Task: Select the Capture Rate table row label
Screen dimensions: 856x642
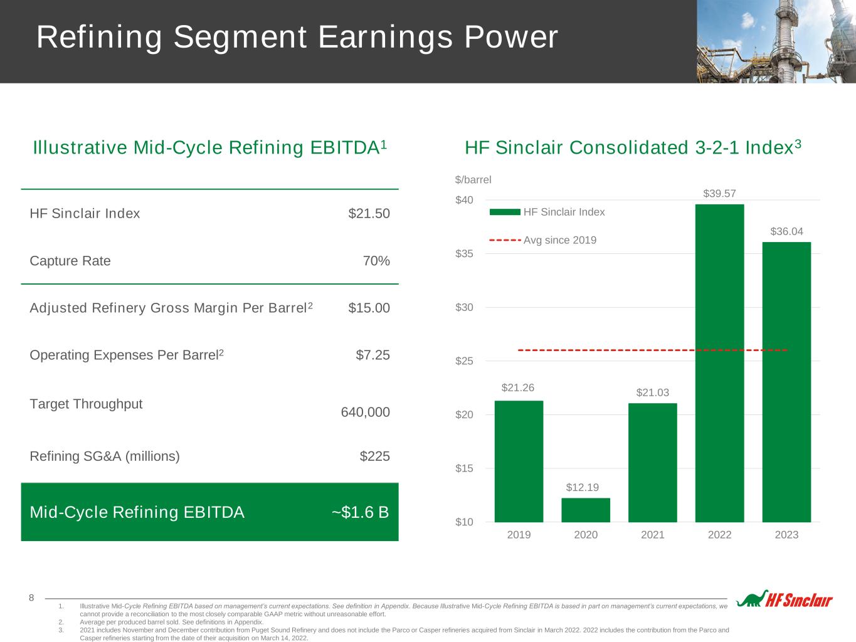Action: tap(70, 261)
